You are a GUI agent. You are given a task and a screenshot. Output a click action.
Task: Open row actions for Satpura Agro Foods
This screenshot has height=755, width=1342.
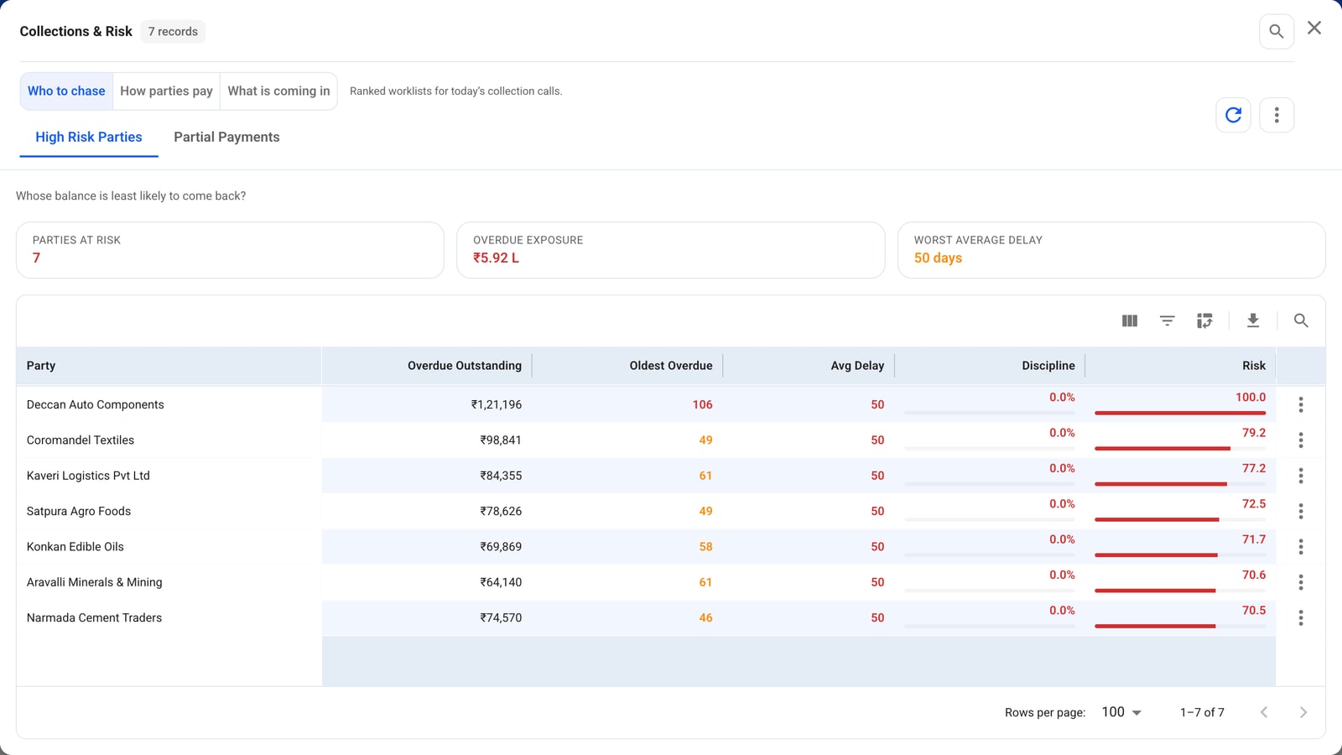1301,511
